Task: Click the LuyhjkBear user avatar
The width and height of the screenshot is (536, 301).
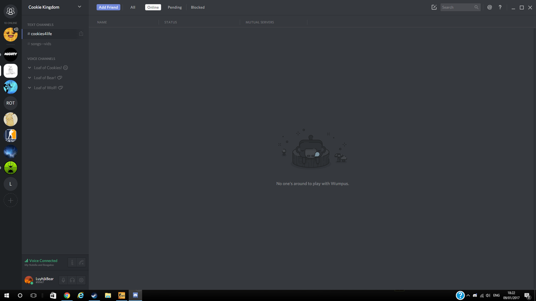Action: click(29, 280)
